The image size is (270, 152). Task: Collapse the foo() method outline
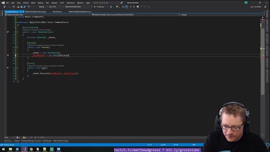click(17, 68)
